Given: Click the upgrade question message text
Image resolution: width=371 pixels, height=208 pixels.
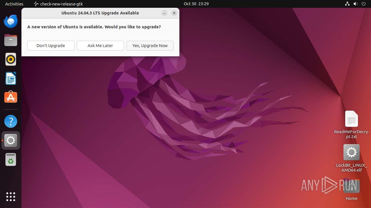Looking at the screenshot, I should pyautogui.click(x=94, y=27).
